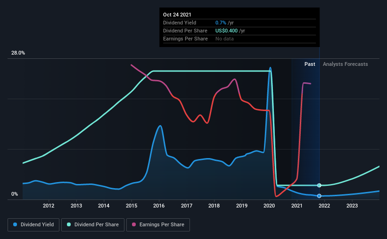Viewport: 387px width, 239px height.
Task: Select the Past section label
Action: click(x=310, y=64)
